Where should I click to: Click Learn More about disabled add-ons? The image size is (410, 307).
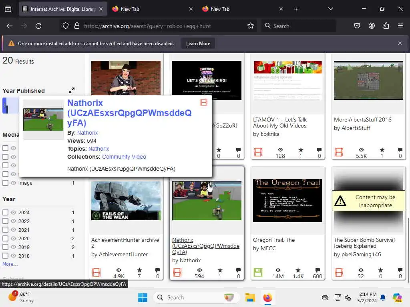click(x=198, y=43)
